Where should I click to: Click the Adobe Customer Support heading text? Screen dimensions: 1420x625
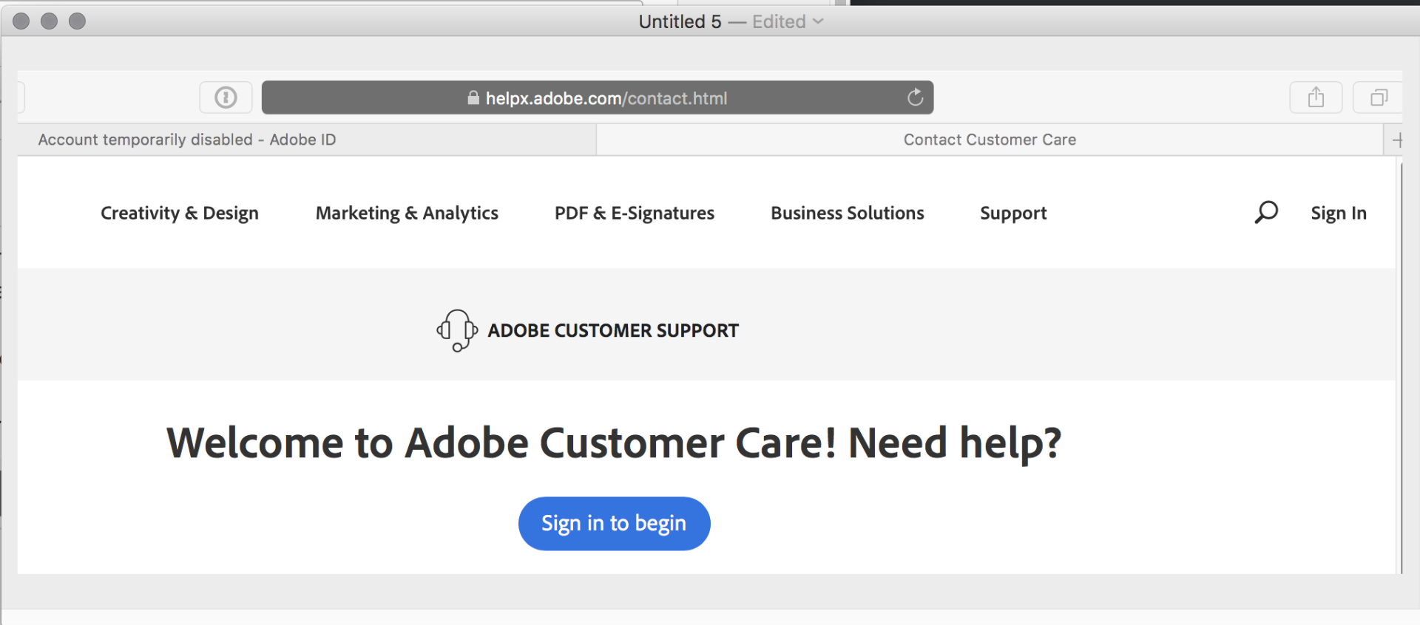(613, 330)
